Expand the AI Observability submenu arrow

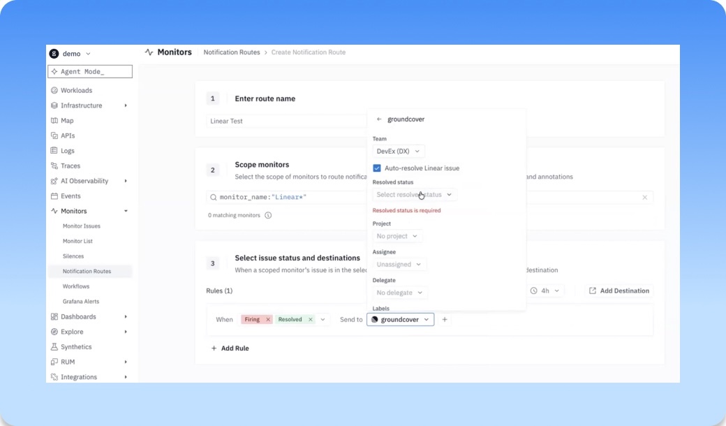point(126,181)
